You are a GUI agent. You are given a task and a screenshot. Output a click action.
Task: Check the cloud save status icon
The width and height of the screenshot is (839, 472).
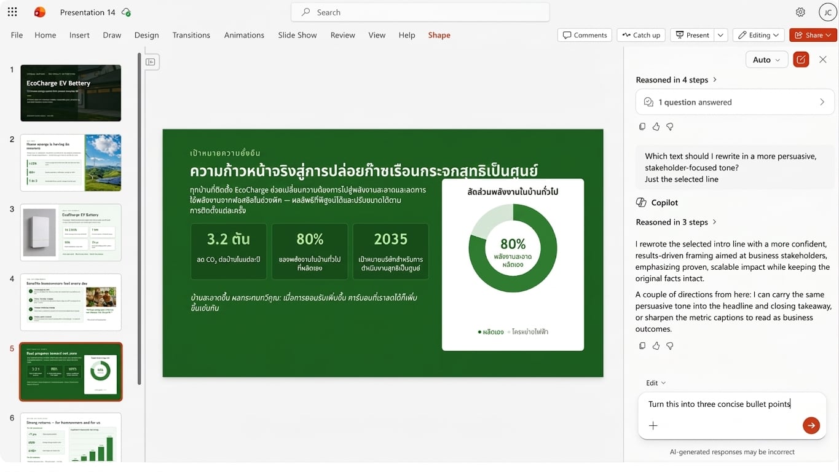pyautogui.click(x=127, y=12)
